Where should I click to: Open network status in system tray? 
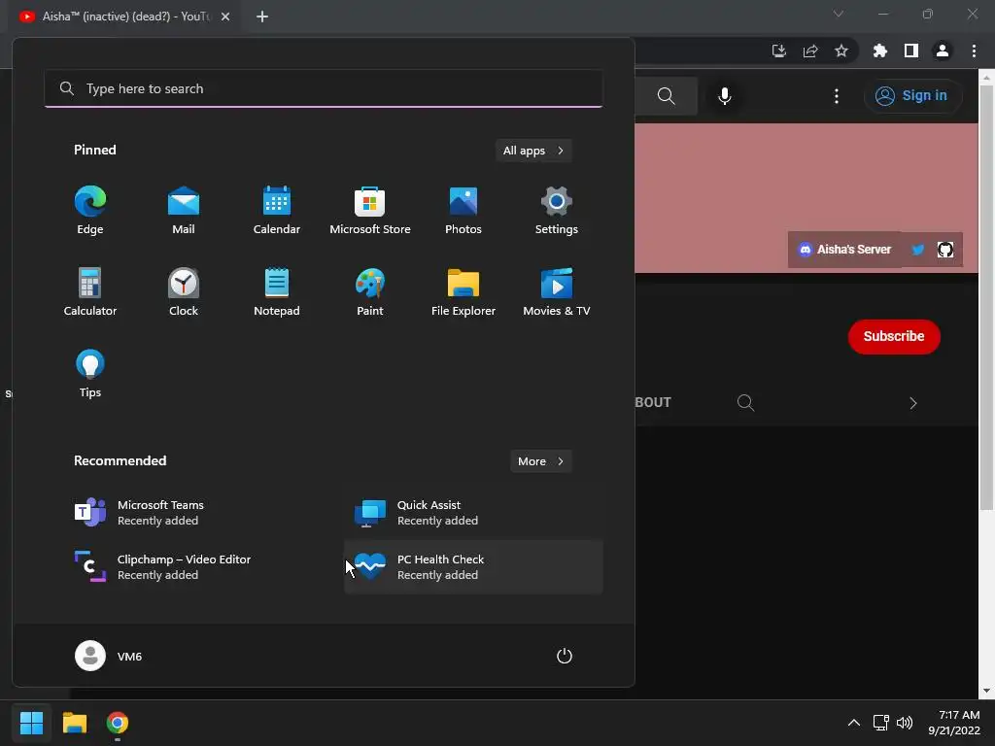tap(880, 723)
